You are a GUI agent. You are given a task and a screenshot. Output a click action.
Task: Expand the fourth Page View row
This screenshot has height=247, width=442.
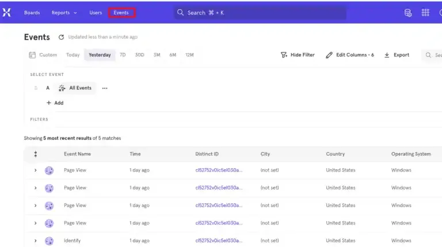coord(36,223)
